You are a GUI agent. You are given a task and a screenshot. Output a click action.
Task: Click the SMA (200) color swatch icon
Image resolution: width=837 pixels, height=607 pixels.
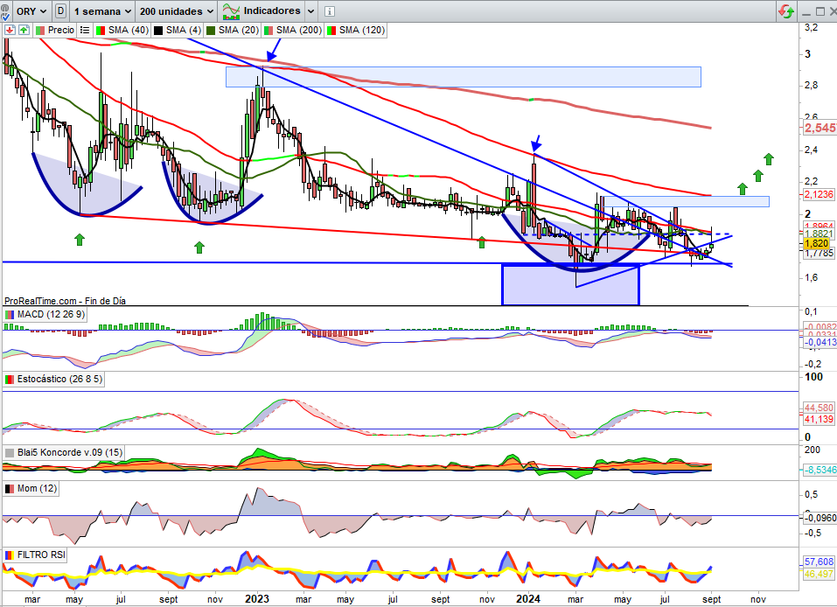click(x=269, y=31)
